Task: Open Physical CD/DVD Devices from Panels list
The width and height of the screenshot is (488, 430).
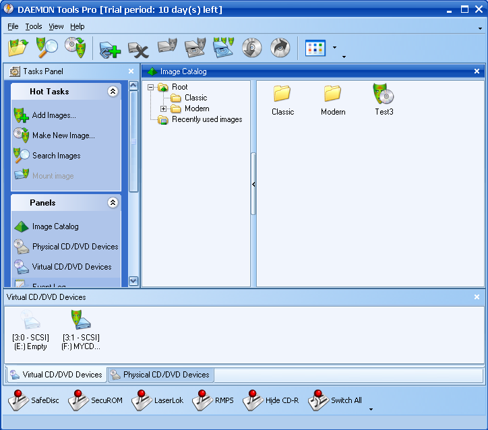Action: (x=75, y=247)
